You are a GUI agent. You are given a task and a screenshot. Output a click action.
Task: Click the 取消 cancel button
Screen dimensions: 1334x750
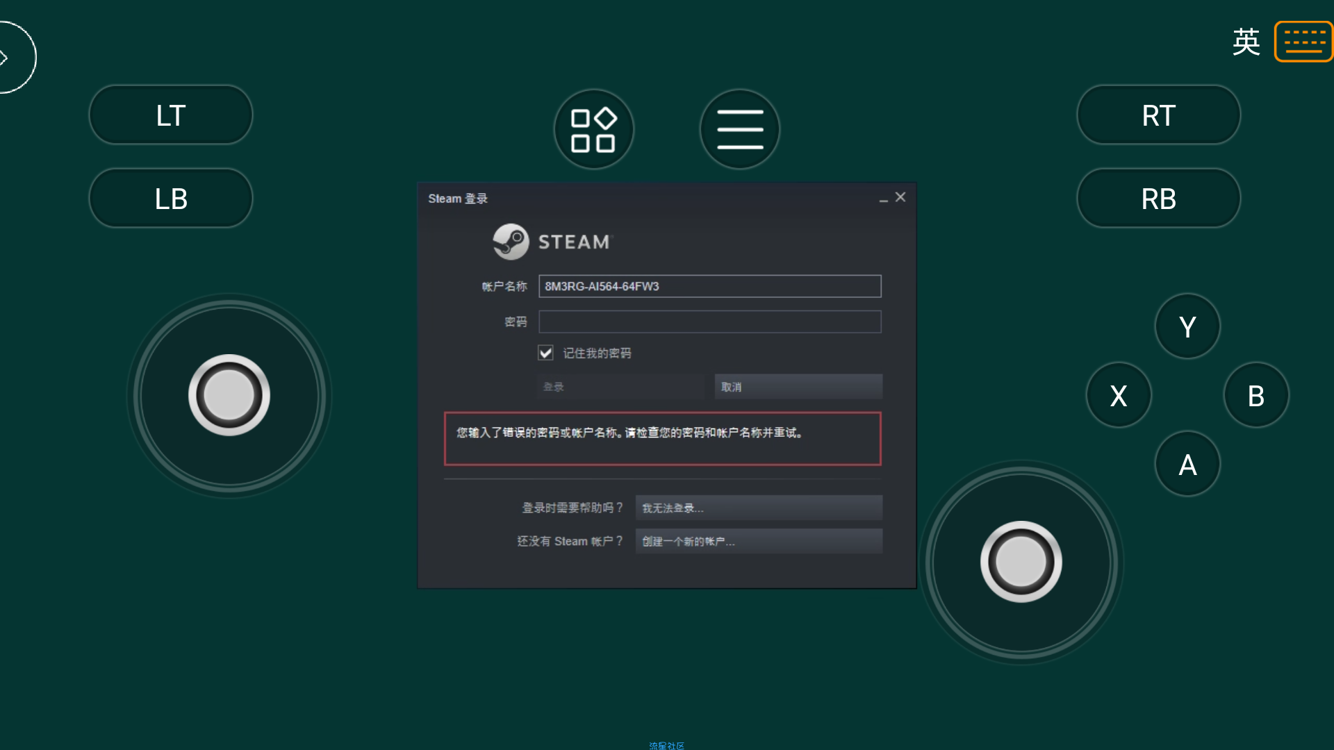798,387
